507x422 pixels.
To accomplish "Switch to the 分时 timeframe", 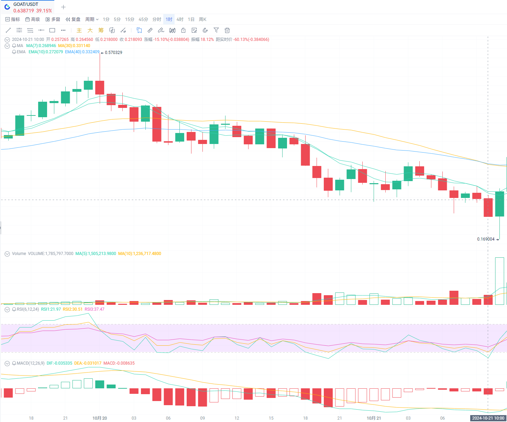I will [x=157, y=19].
